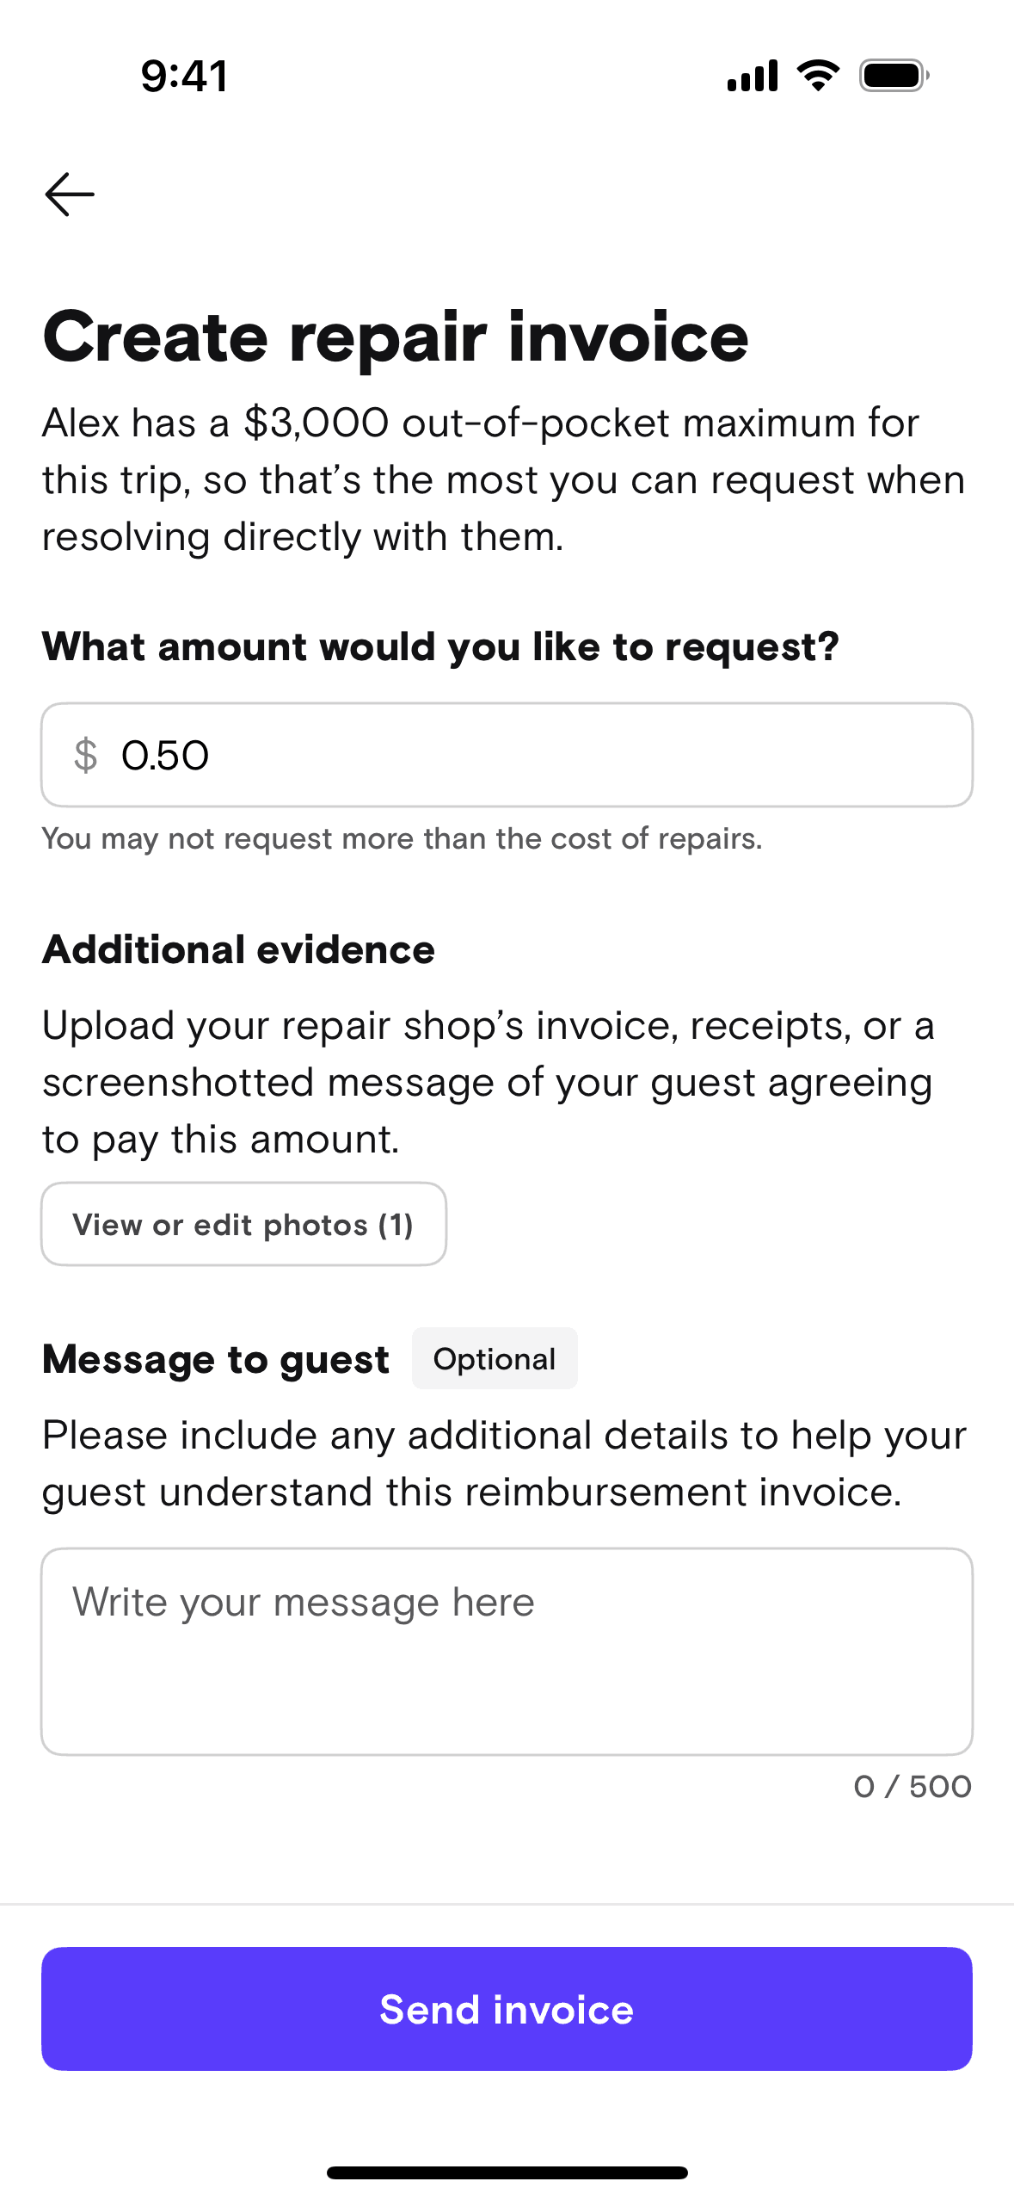Viewport: 1014px width, 2200px height.
Task: Click the Optional badge beside Message to guest
Action: coord(495,1359)
